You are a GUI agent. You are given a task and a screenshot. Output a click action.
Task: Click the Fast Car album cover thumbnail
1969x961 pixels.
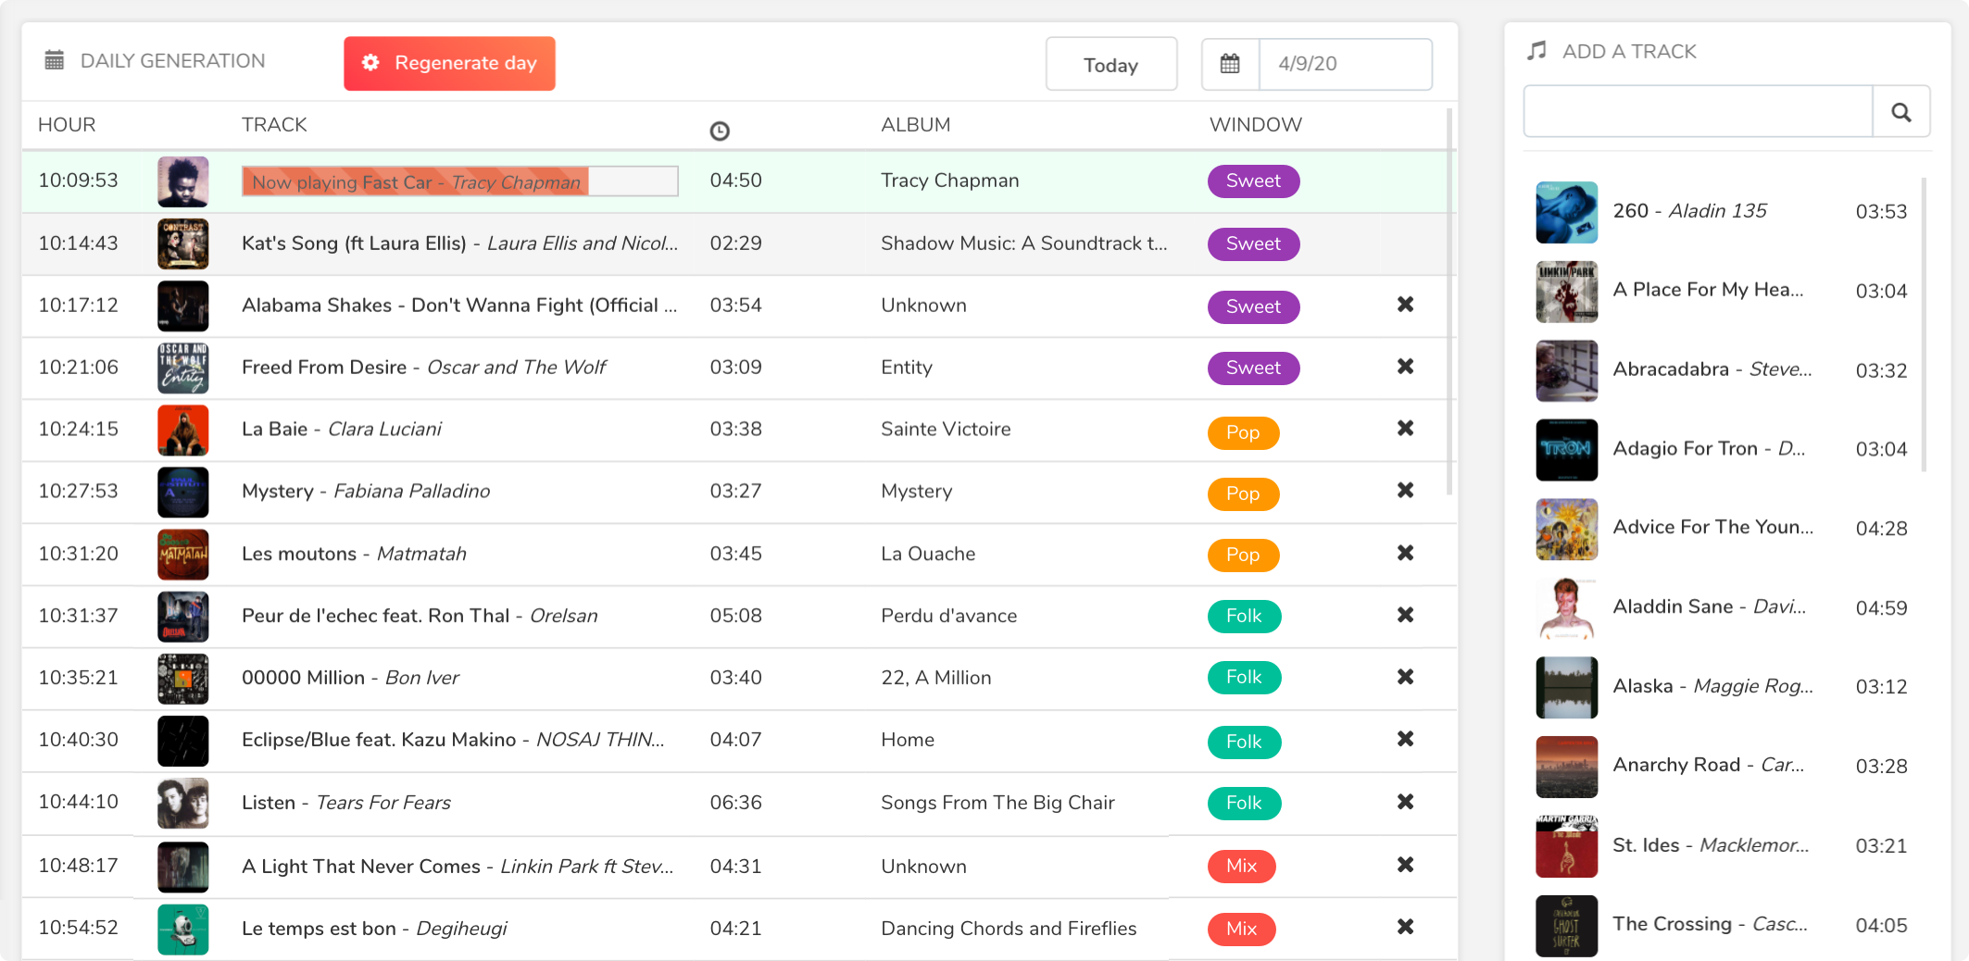[x=182, y=181]
